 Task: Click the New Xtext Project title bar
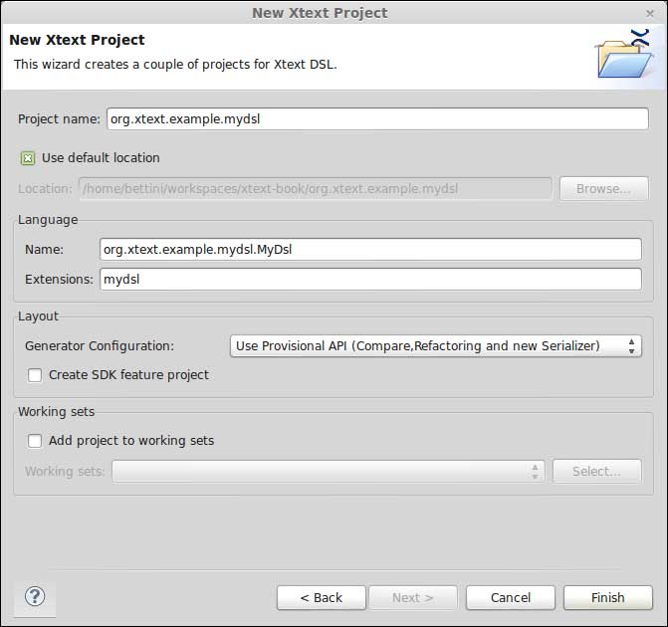[319, 13]
